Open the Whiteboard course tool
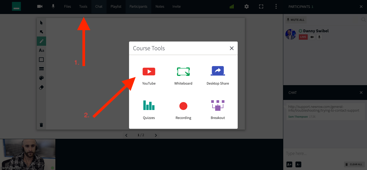 click(x=183, y=76)
